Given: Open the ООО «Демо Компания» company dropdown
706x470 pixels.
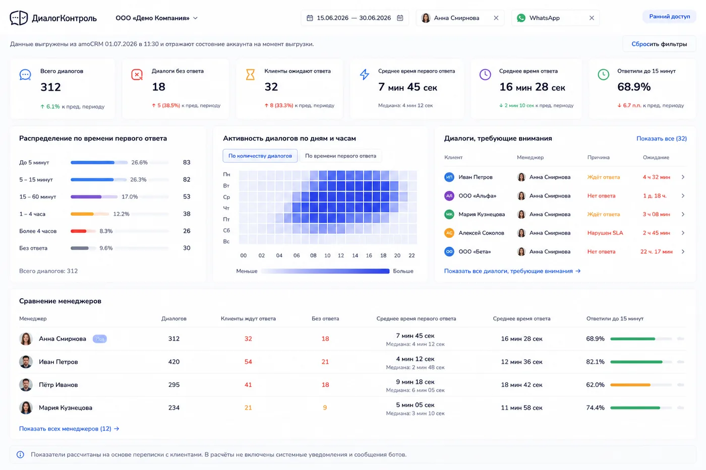Looking at the screenshot, I should coord(156,18).
